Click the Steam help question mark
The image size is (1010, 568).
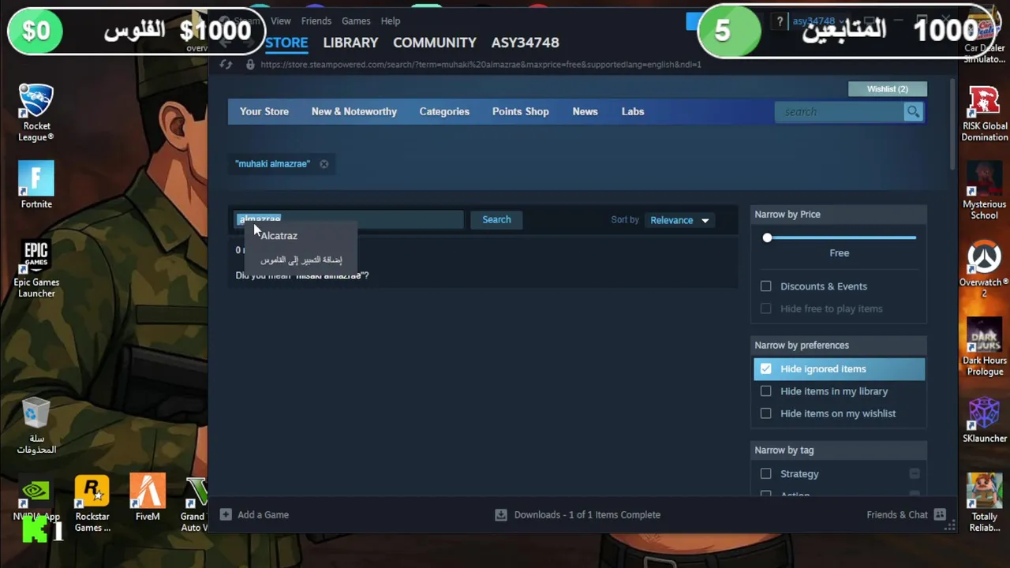(x=780, y=21)
